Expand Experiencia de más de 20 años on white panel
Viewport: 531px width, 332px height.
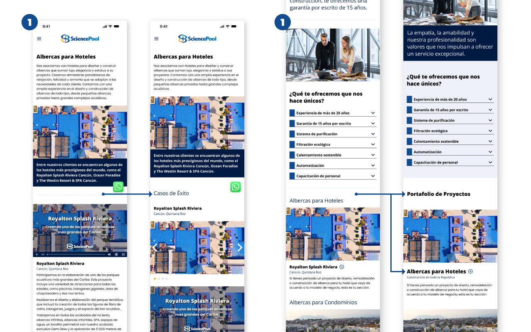(x=333, y=113)
